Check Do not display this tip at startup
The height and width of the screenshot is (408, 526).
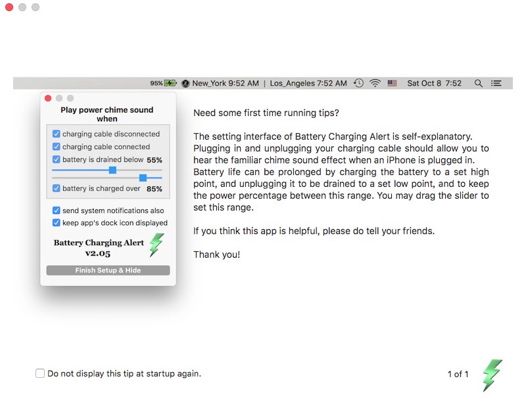[x=40, y=373]
